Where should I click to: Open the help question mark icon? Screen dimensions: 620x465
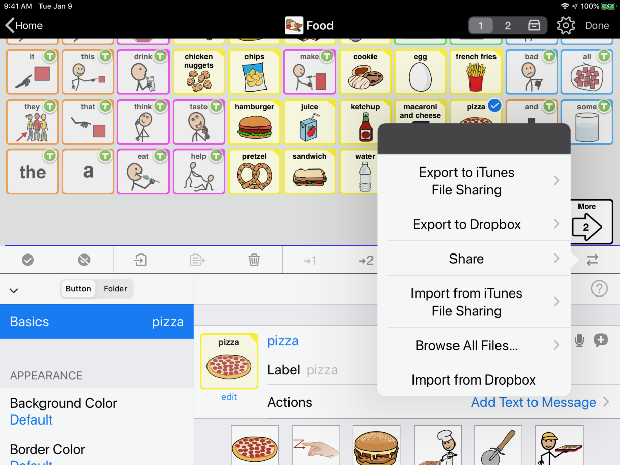[x=599, y=288]
